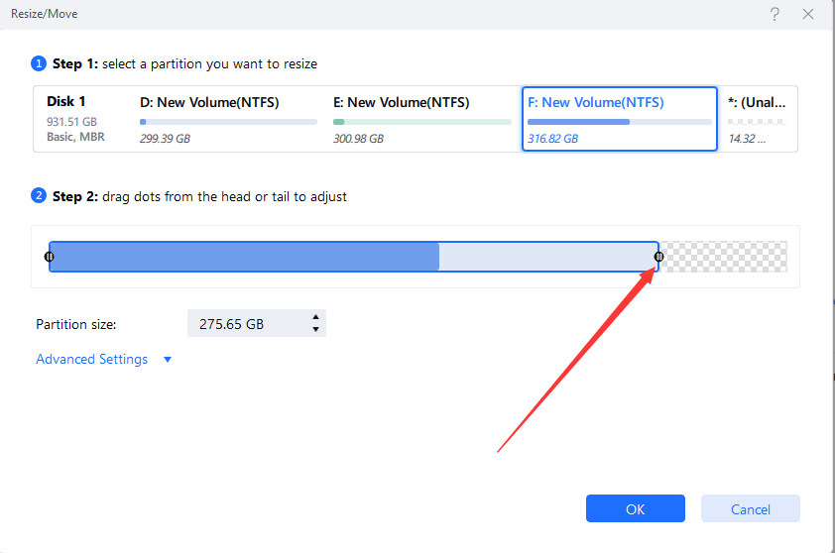Click the right tail drag handle

click(658, 257)
